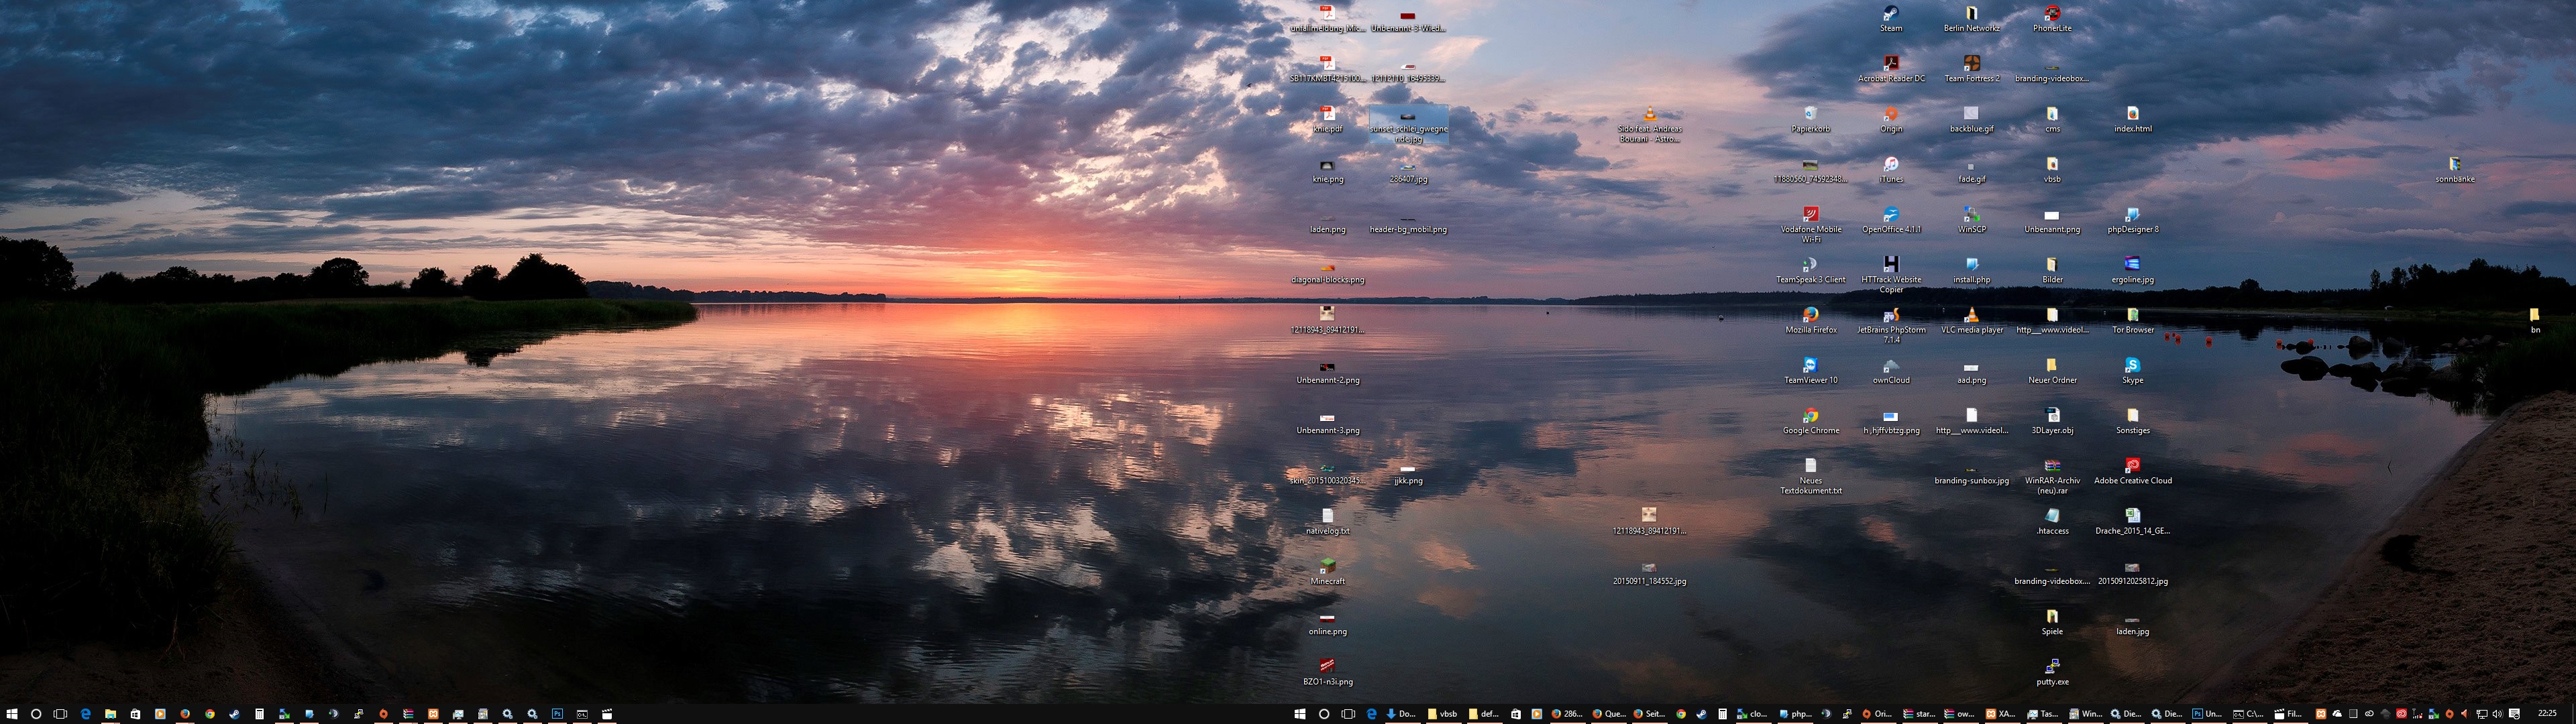
Task: Open the Steam desktop shortcut
Action: (1890, 15)
